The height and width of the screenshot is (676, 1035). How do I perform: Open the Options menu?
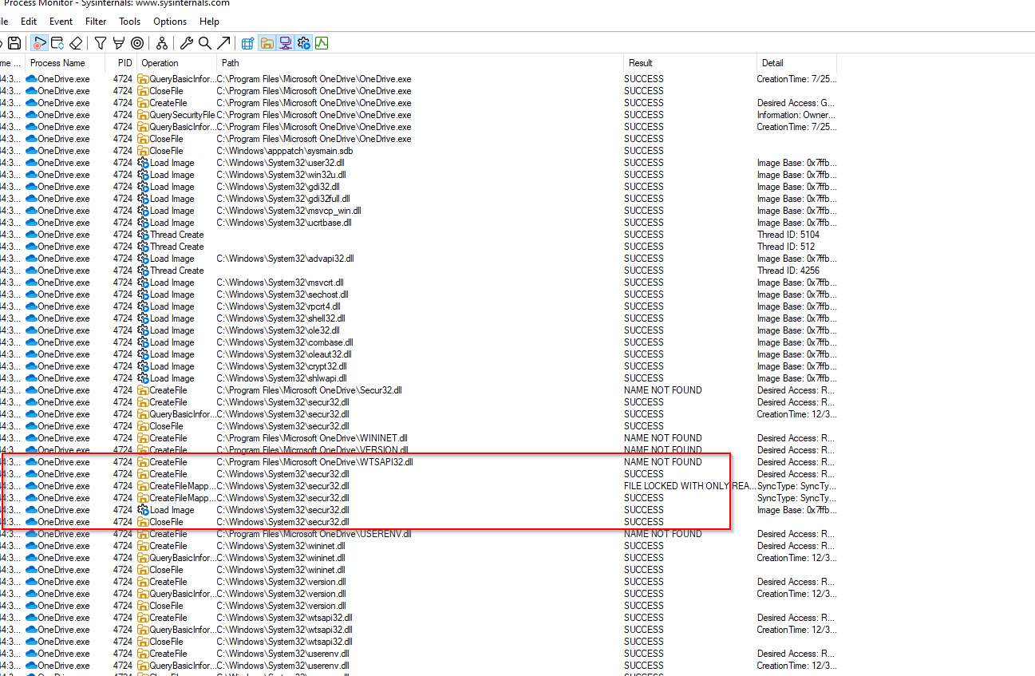coord(170,22)
